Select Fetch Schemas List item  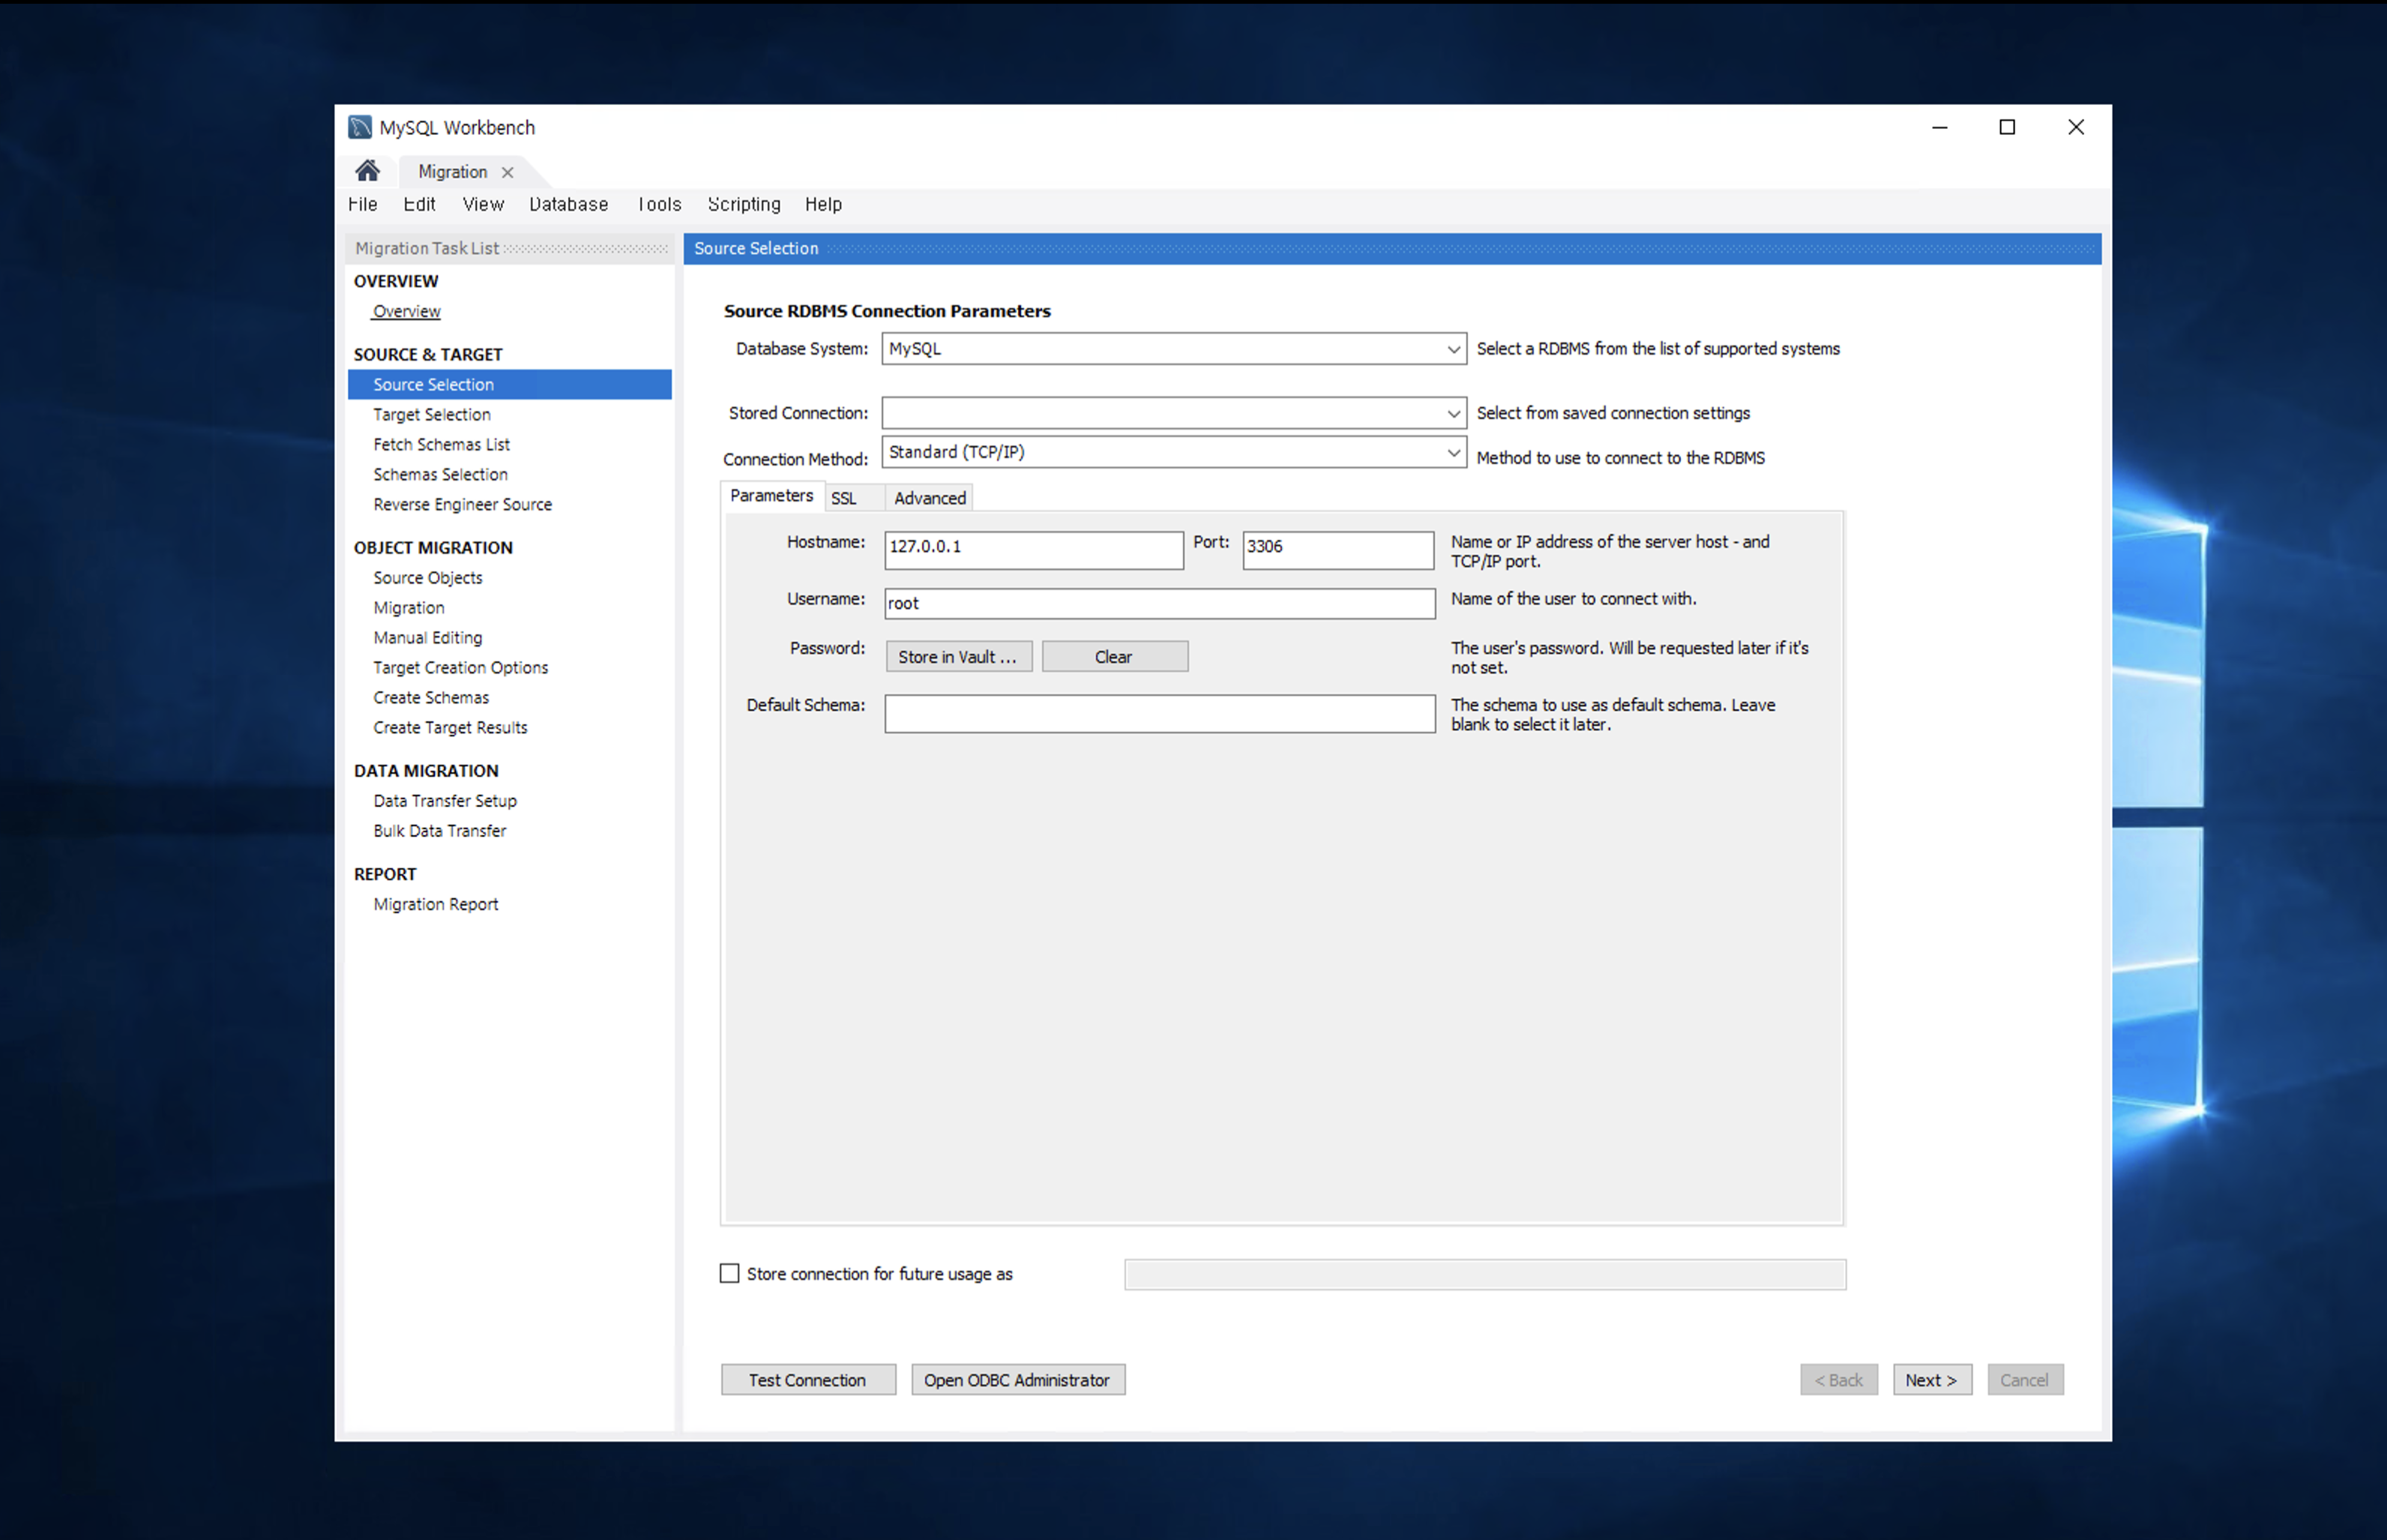(442, 444)
